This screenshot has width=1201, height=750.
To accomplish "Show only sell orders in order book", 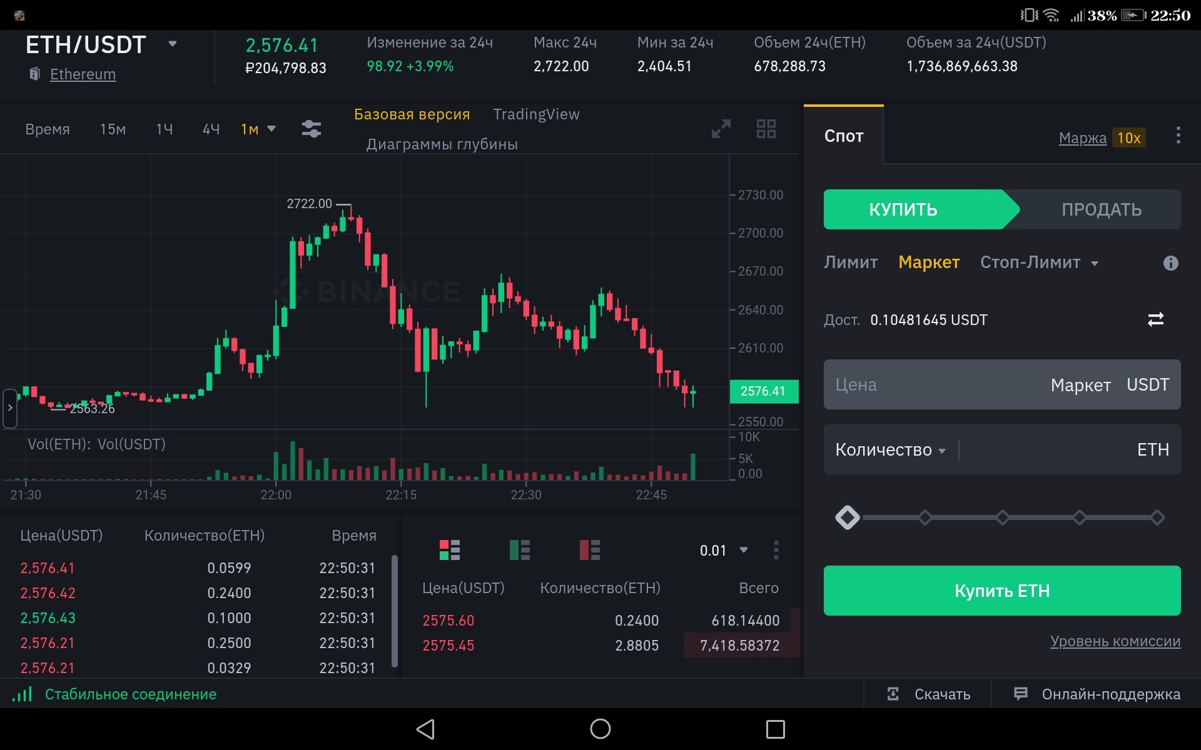I will [x=589, y=550].
